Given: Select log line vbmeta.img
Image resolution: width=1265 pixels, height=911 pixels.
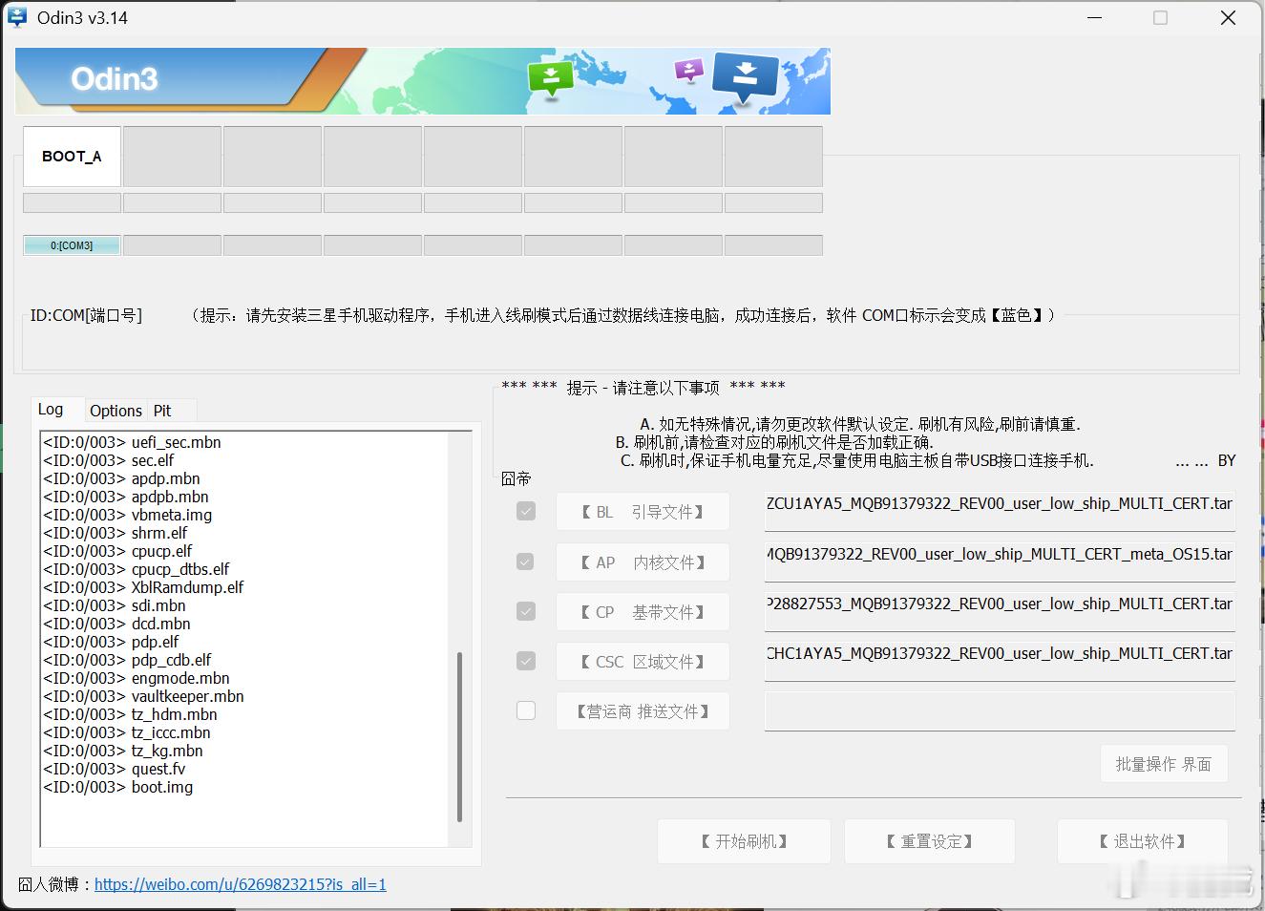Looking at the screenshot, I should coord(128,515).
